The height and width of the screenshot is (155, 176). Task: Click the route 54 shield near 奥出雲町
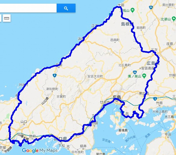point(151,7)
